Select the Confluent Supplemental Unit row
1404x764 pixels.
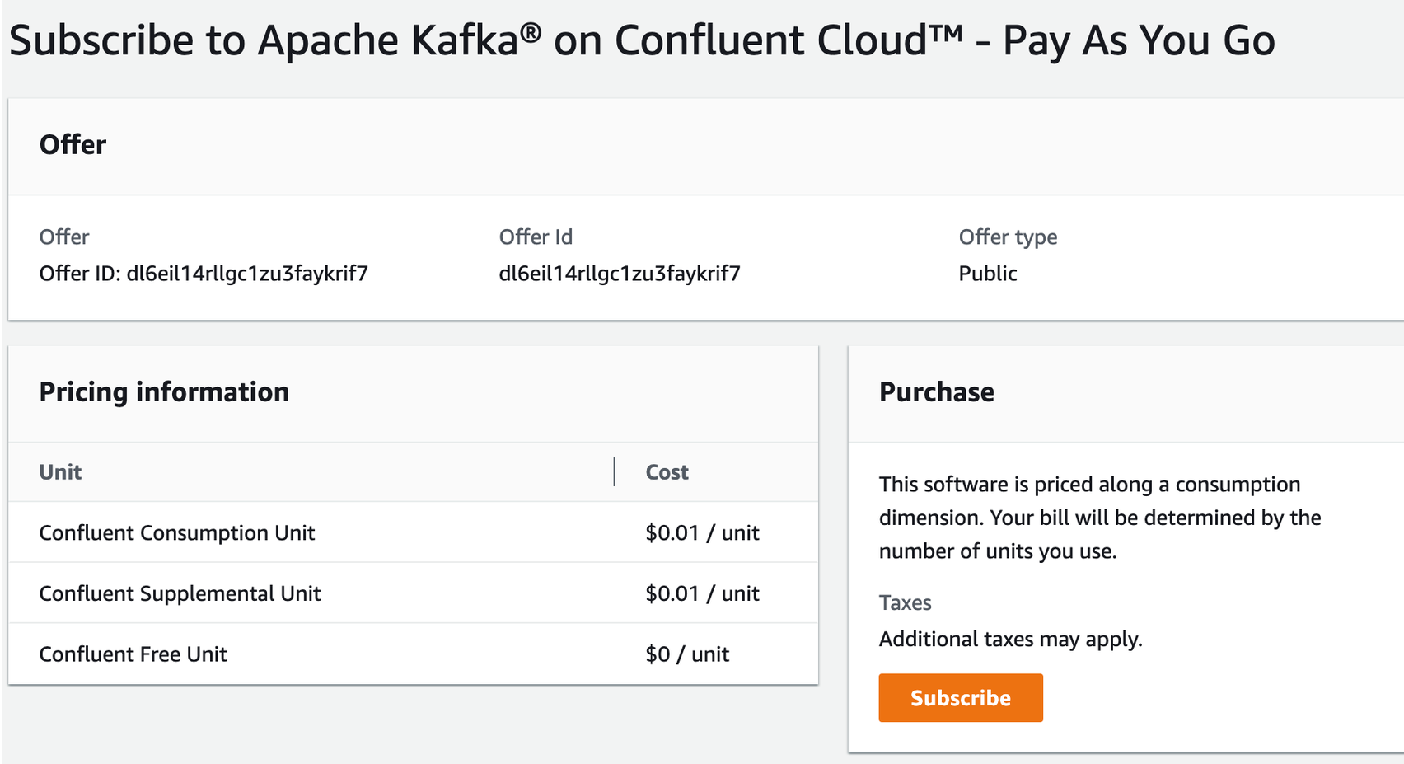click(x=180, y=593)
